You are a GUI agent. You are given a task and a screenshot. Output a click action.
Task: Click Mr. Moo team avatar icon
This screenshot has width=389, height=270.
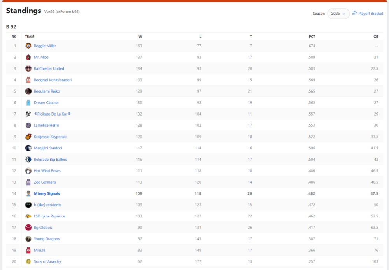tap(28, 57)
